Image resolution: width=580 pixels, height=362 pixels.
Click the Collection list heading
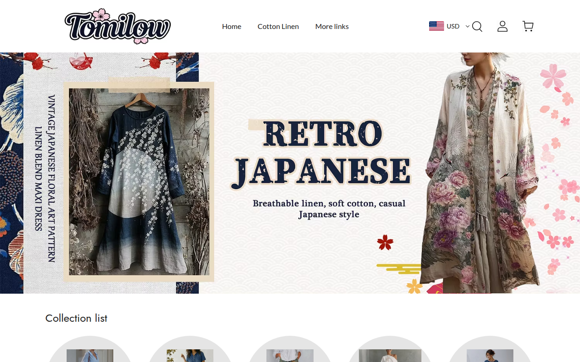pyautogui.click(x=76, y=318)
